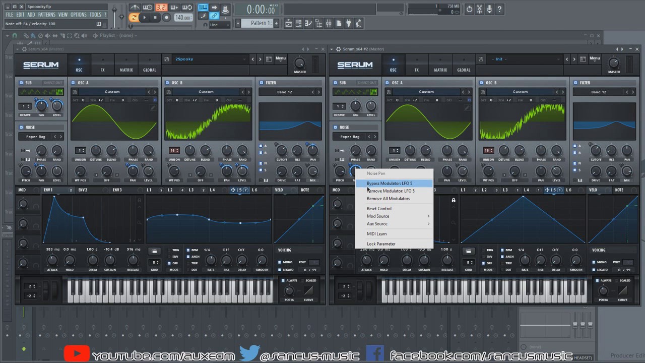Viewport: 645px width, 363px height.
Task: Toggle OSC B enable switch in left Serum
Action: (x=167, y=83)
